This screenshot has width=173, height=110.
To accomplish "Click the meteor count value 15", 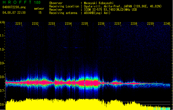I will coord(40,13).
